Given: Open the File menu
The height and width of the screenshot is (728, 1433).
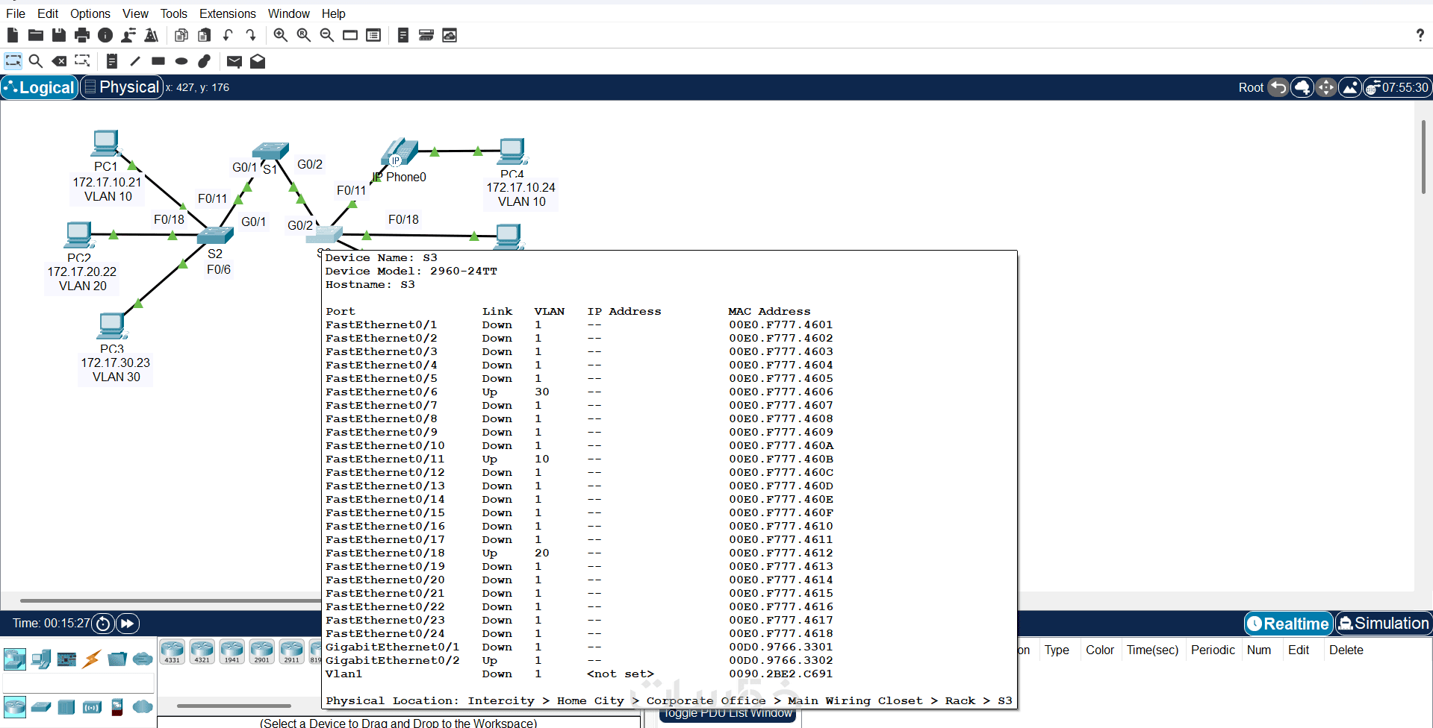Looking at the screenshot, I should click(x=16, y=13).
